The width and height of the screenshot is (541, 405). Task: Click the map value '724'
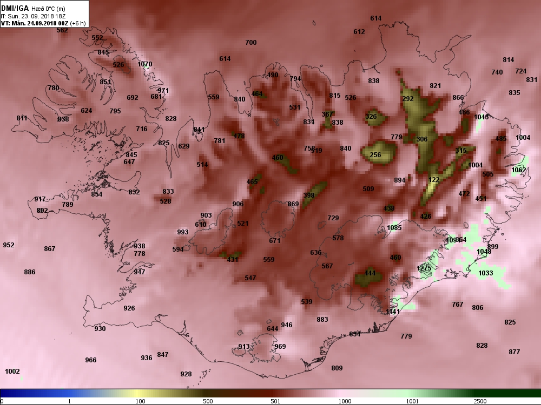pos(520,71)
